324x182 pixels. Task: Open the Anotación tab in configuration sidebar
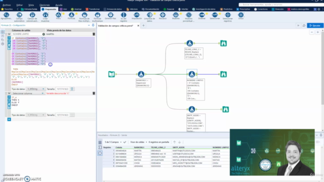[x=3, y=39]
